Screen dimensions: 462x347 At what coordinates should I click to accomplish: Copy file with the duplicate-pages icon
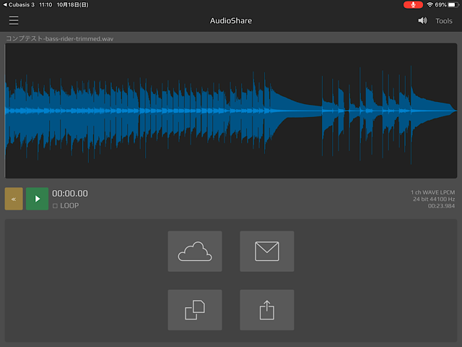[x=195, y=310]
